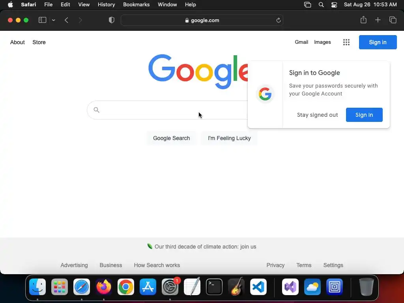Open System Settings from Dock

click(170, 287)
